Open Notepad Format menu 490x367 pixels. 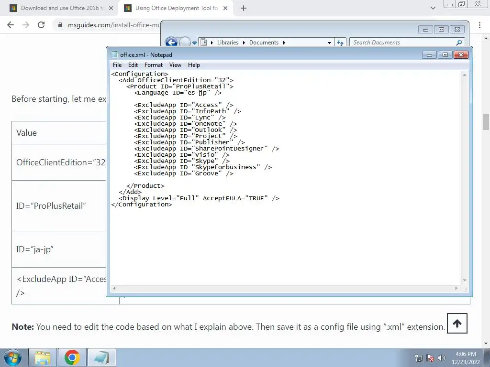pos(154,65)
